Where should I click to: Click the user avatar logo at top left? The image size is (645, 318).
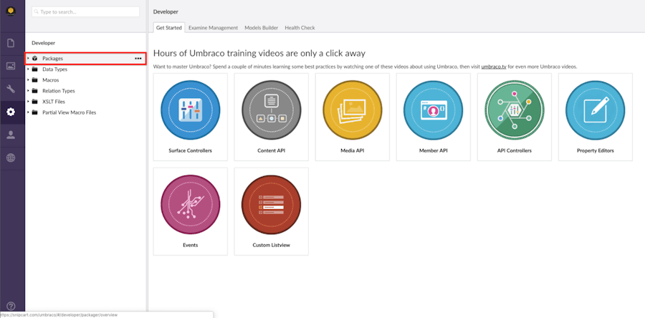tap(11, 11)
